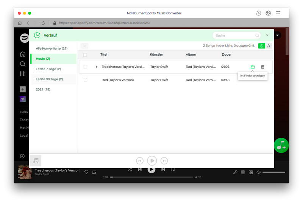Select the 'Alle Konvertierte (21)' category

[52, 48]
